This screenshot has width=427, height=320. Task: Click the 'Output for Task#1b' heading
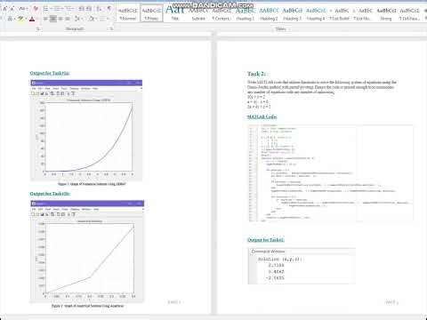pyautogui.click(x=50, y=194)
